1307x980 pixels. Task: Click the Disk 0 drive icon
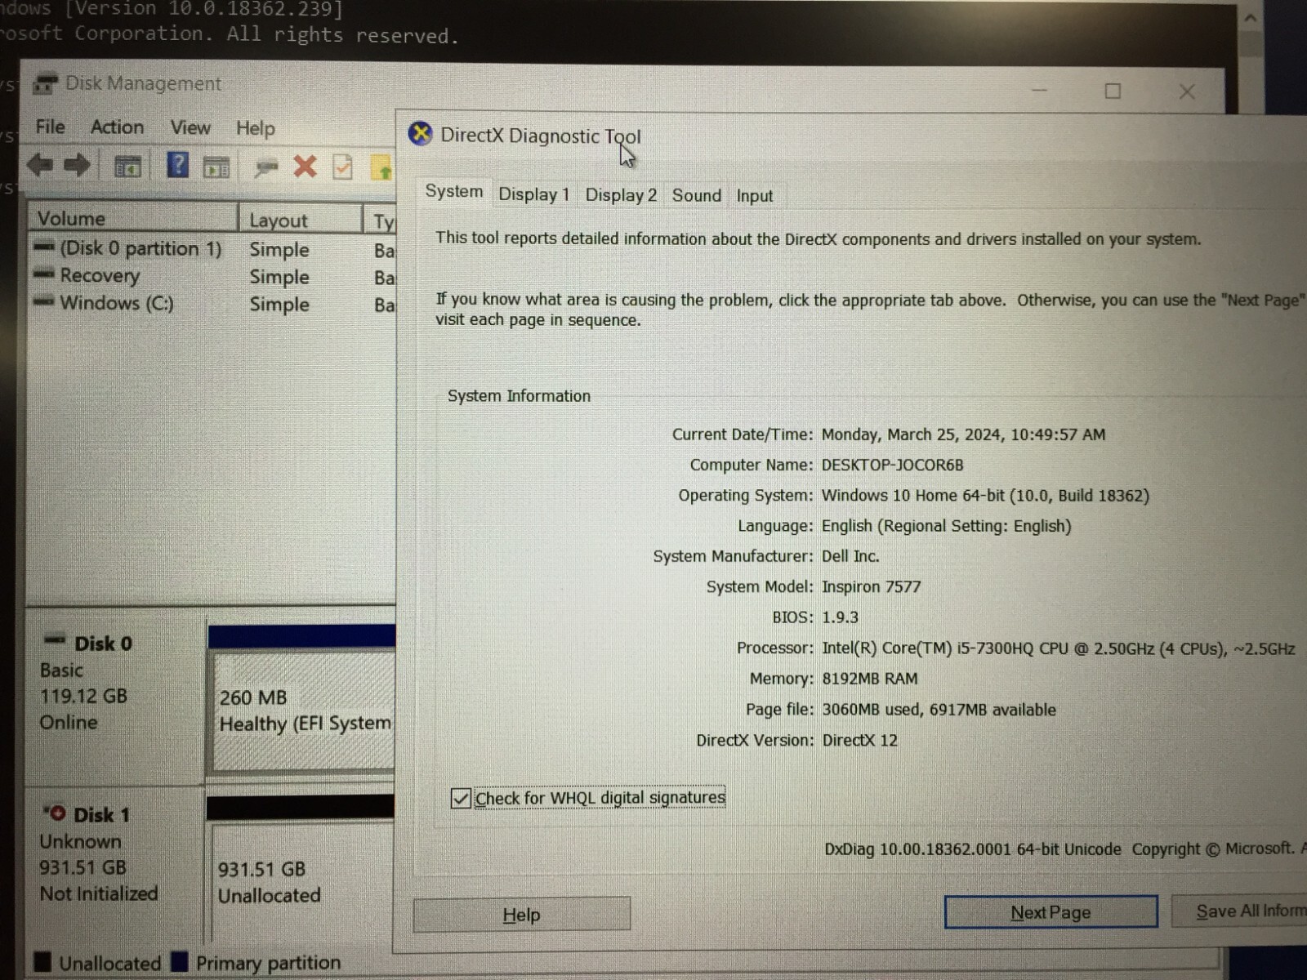[x=56, y=639]
